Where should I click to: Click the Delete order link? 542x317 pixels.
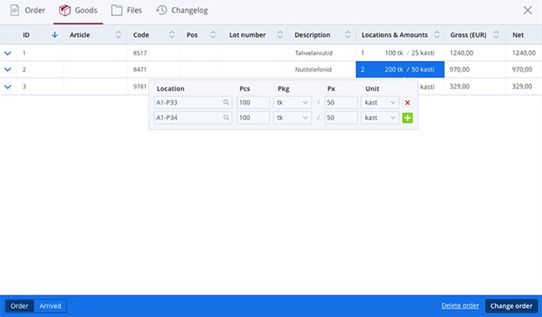click(460, 305)
